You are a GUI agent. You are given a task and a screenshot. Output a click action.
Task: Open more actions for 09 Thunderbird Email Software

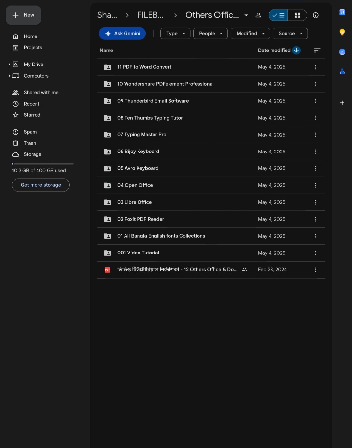point(315,101)
